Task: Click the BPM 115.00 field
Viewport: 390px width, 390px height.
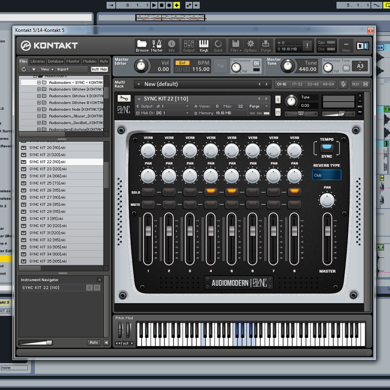Action: pos(201,69)
